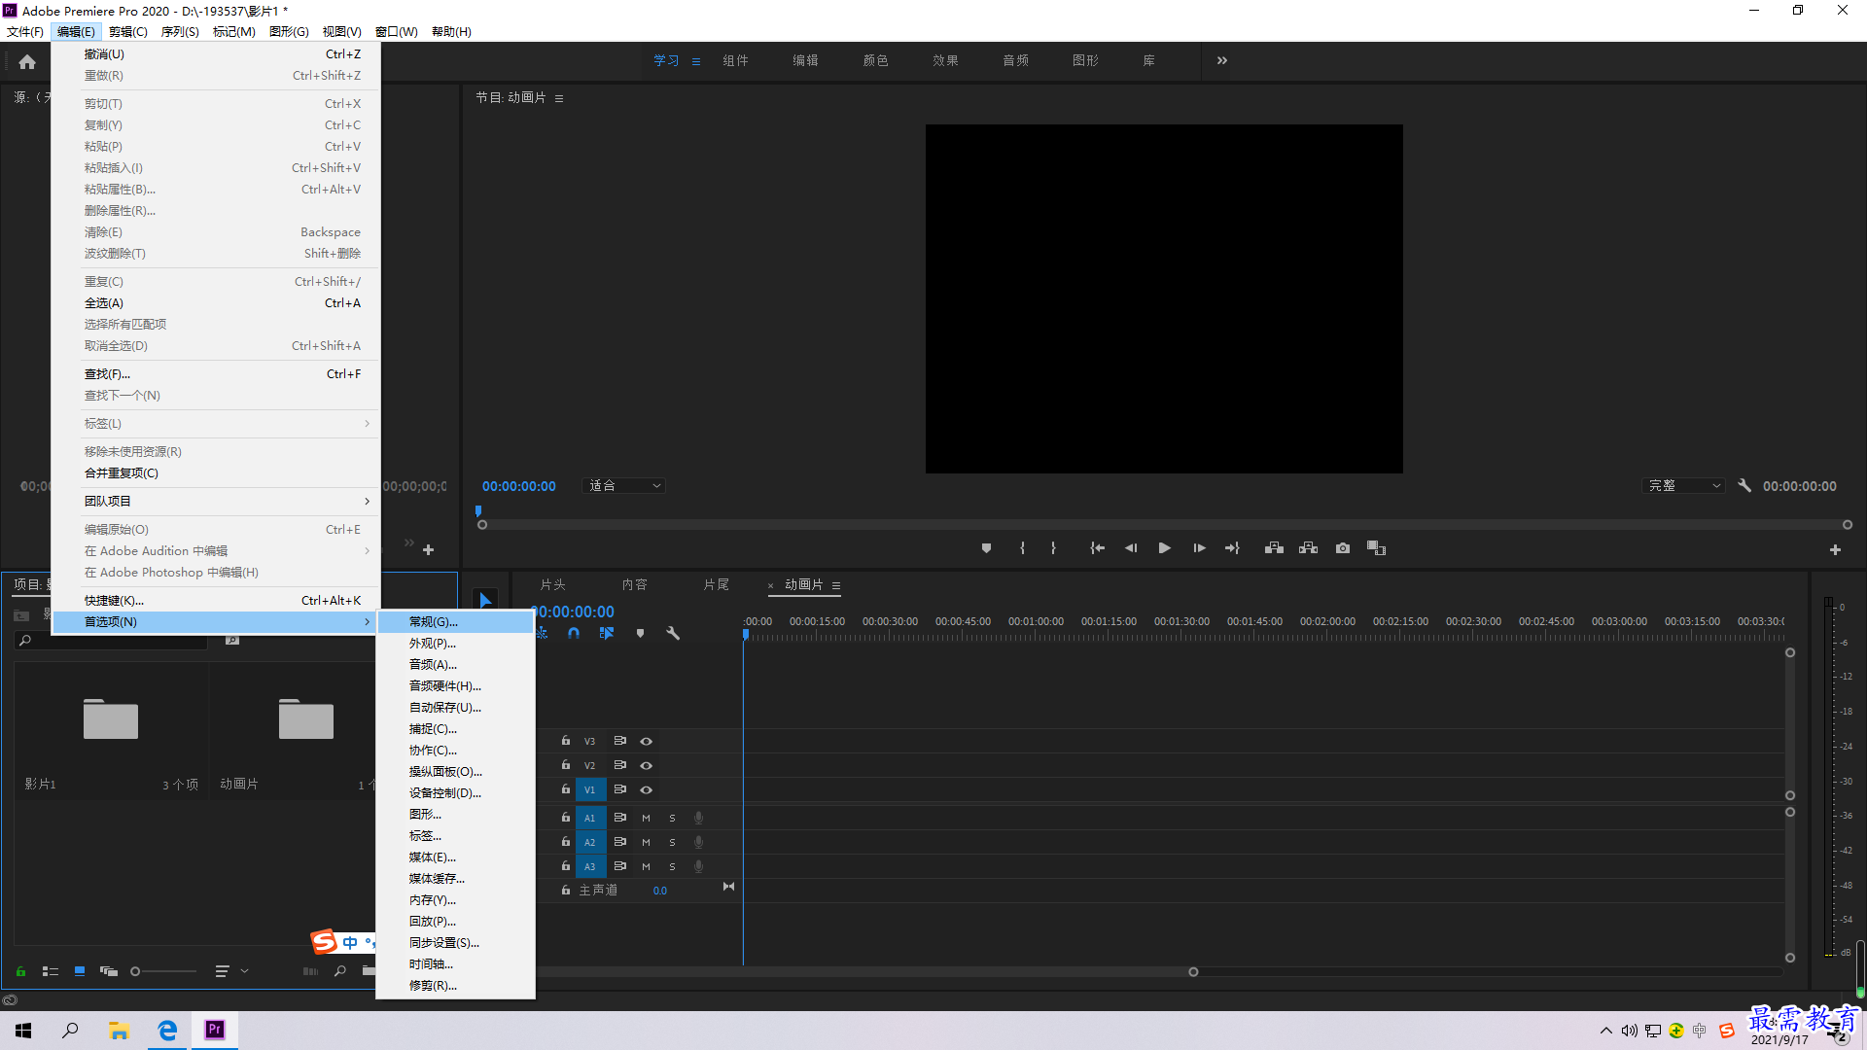This screenshot has height=1050, width=1867.
Task: Open the 学习 workspace menu icon
Action: tap(696, 61)
